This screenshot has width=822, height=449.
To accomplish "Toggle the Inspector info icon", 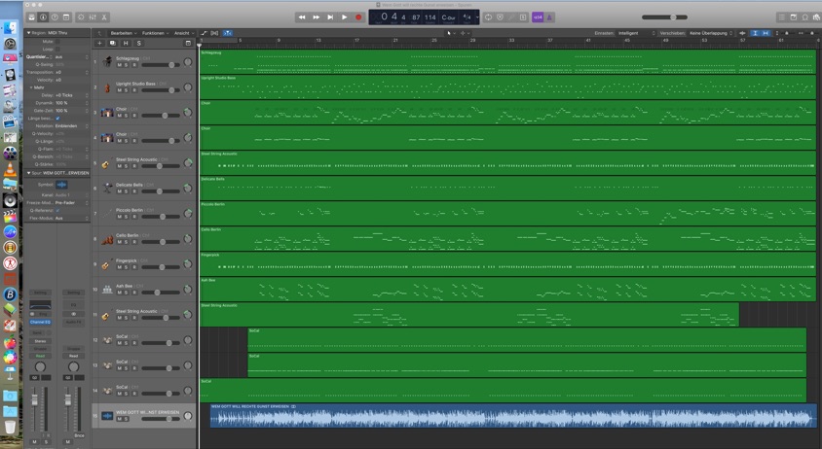I will pyautogui.click(x=43, y=17).
